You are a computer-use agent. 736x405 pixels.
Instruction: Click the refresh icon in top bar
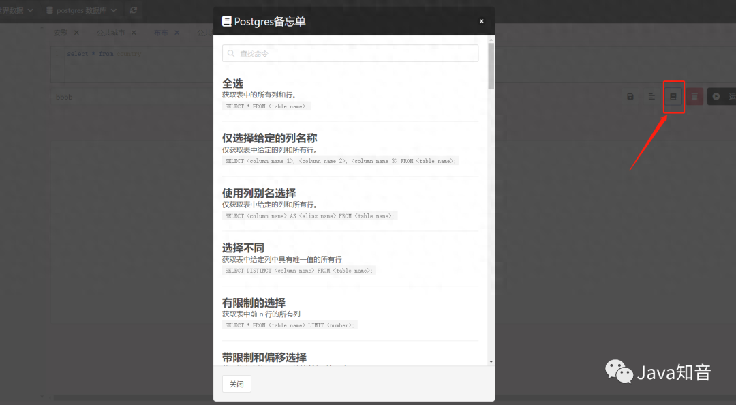[x=133, y=10]
